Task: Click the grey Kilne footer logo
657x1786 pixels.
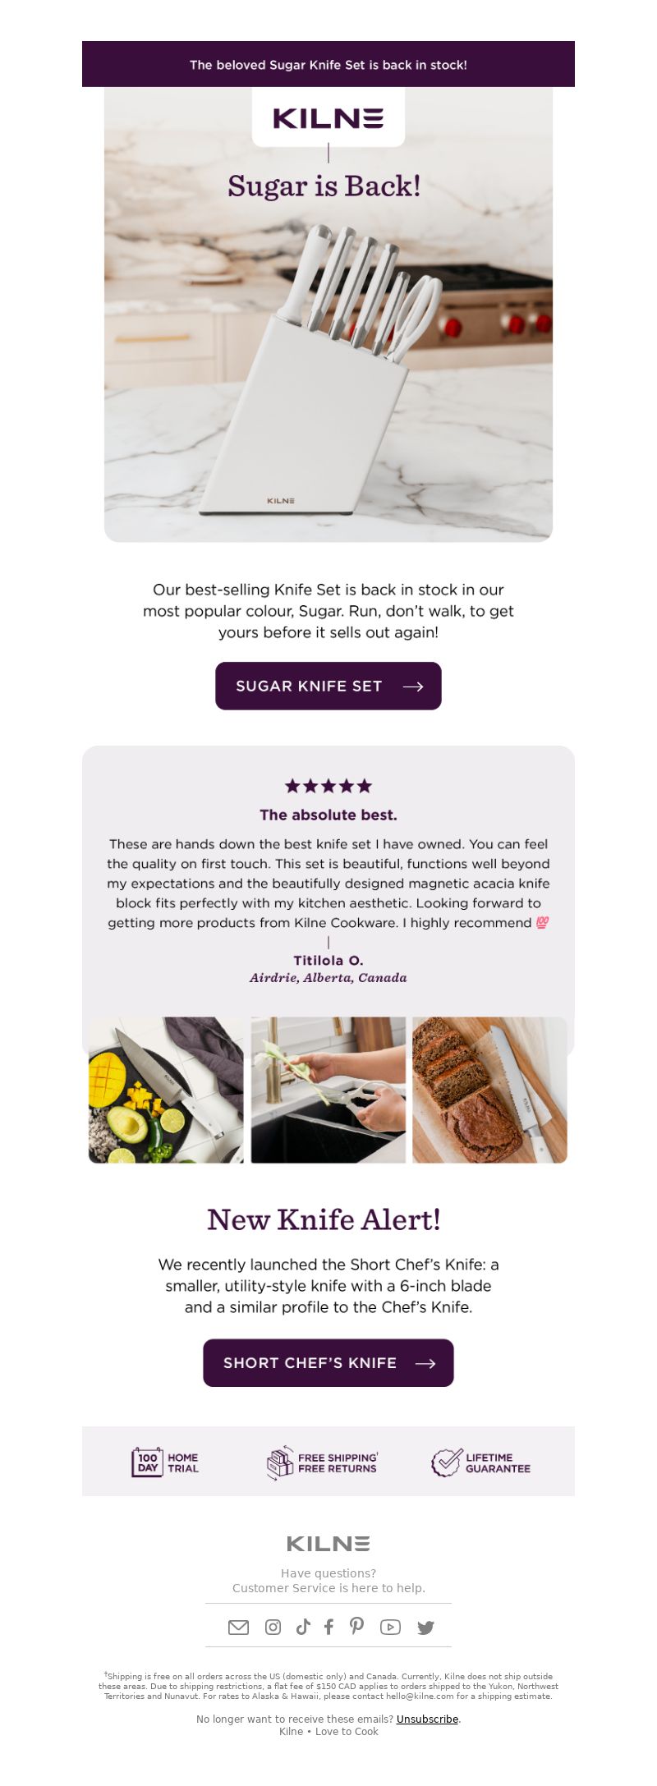Action: (x=328, y=1543)
